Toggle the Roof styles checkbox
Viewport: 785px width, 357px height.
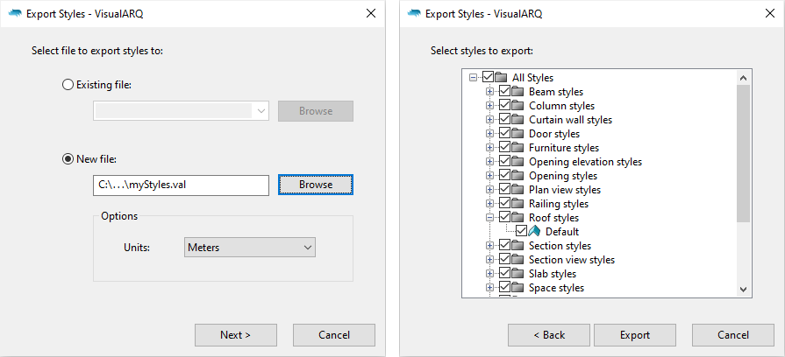[504, 217]
